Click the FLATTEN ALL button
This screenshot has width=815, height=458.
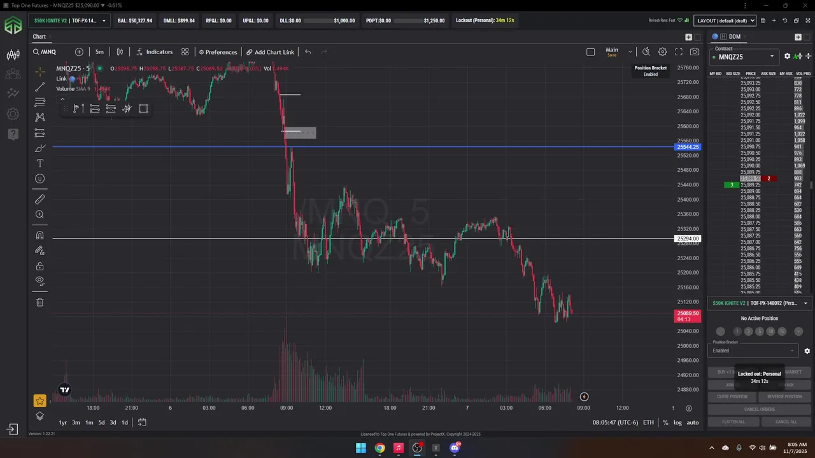coord(733,422)
